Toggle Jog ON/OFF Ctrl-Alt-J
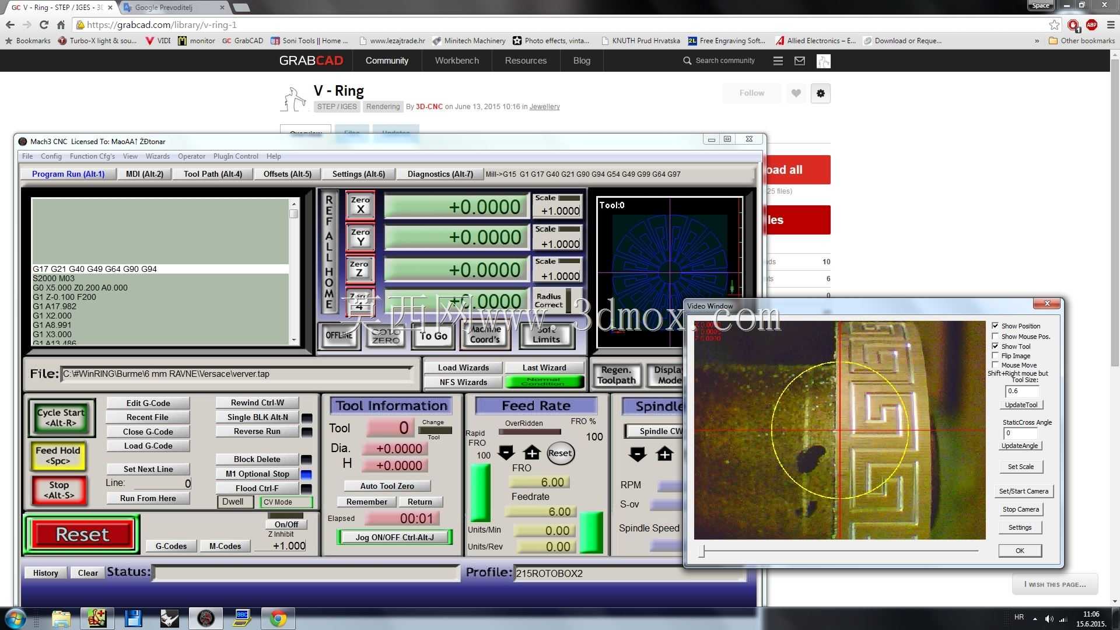The width and height of the screenshot is (1120, 630). point(395,537)
